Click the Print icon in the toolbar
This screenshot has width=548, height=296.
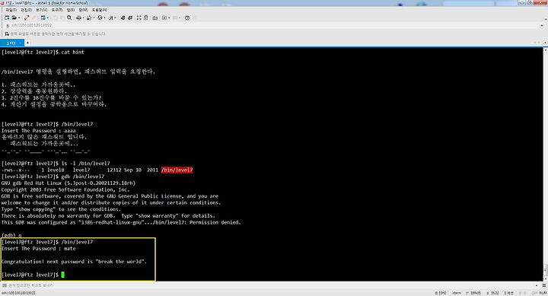pos(78,18)
